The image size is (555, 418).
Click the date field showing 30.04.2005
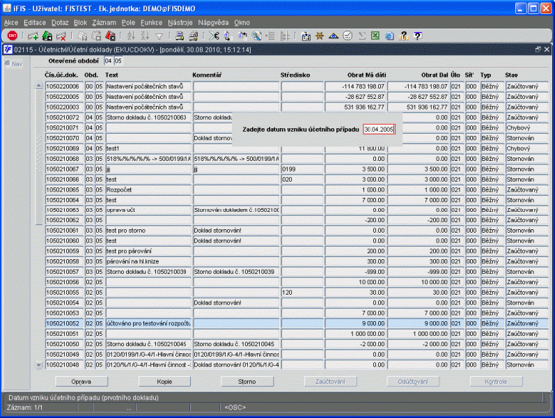pyautogui.click(x=379, y=130)
